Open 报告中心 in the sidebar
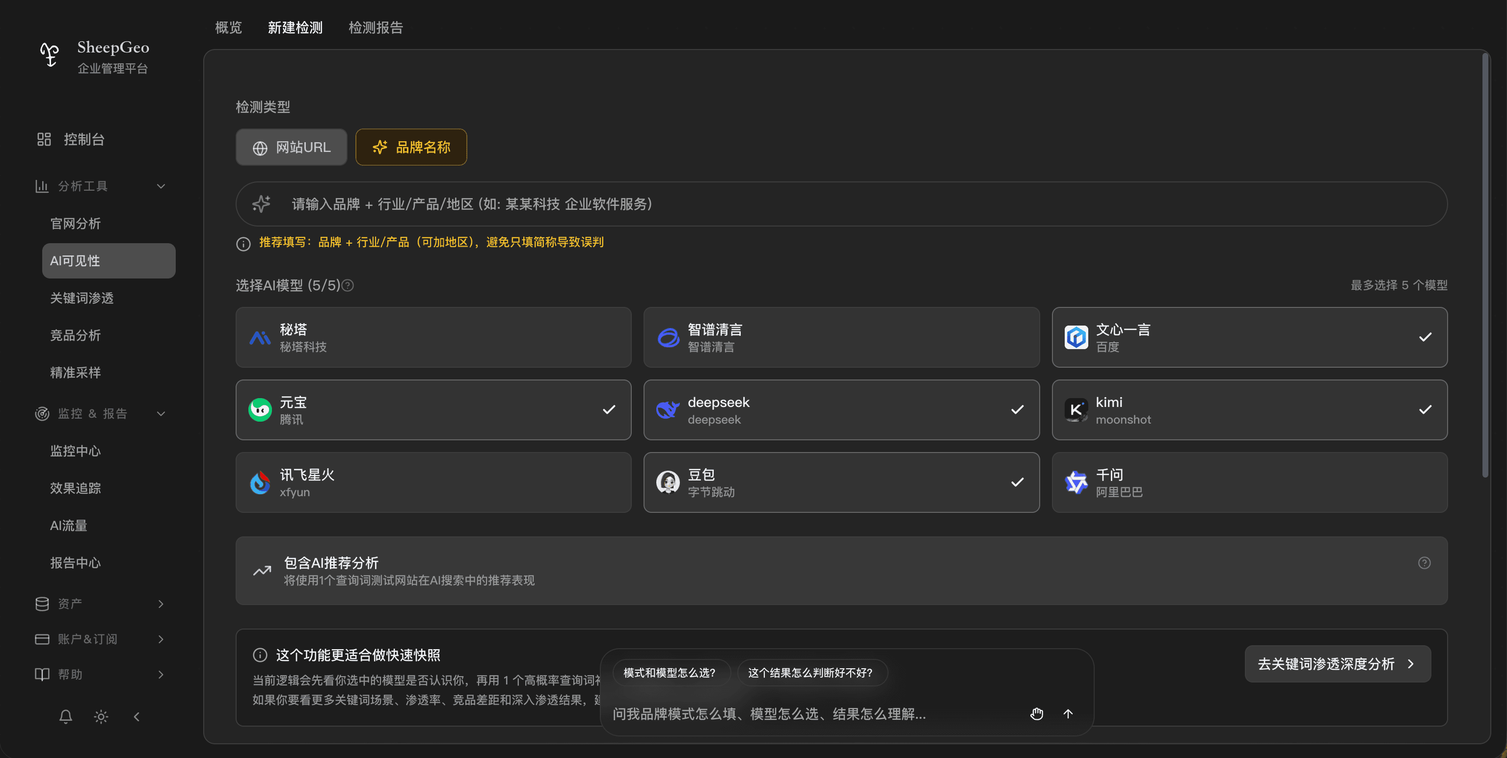1507x758 pixels. 109,563
